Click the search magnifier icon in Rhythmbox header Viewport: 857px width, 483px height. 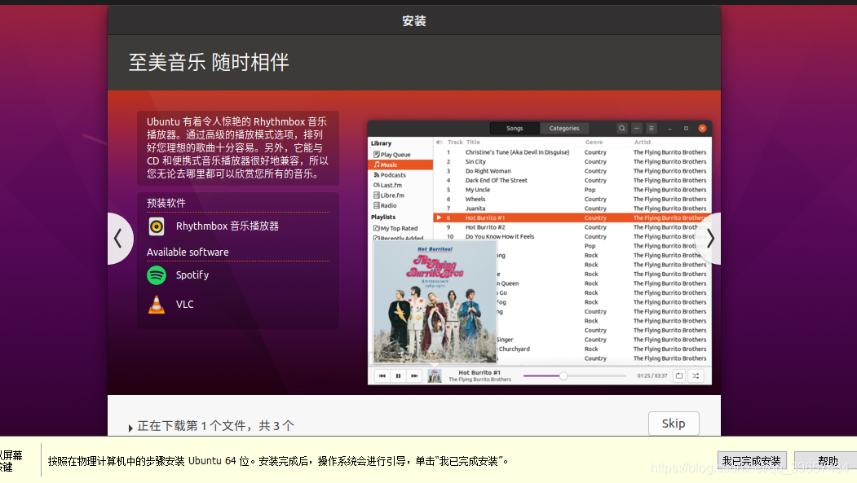[x=622, y=128]
